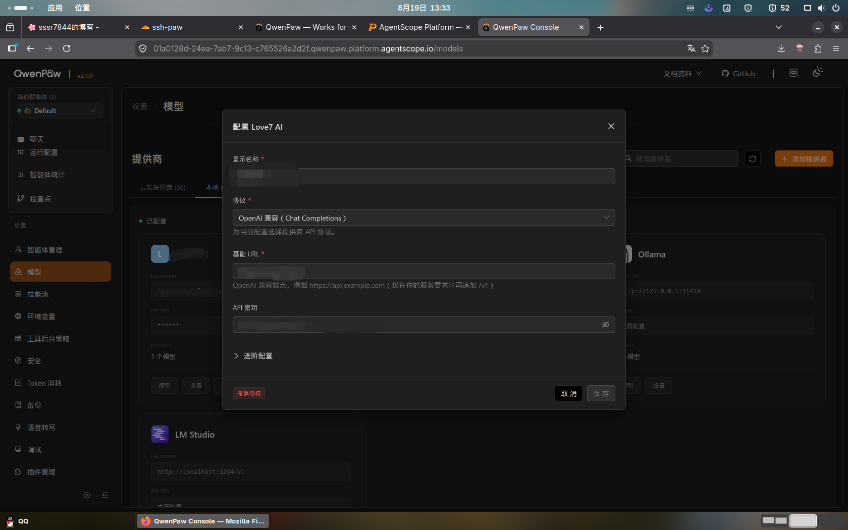Click the translate page icon in address bar

tap(691, 48)
